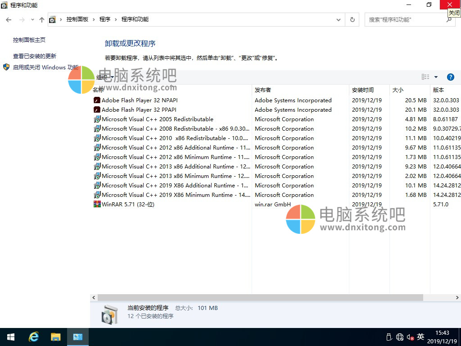Viewport: 461px width, 346px height.
Task: Sort by the 安装时间 column header
Action: (363, 90)
